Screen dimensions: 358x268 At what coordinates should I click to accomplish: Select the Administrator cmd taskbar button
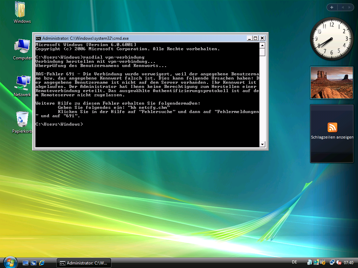84,263
